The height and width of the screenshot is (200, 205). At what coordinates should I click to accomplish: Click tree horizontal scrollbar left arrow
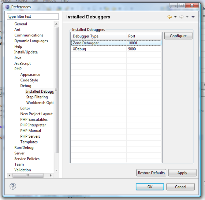[10, 175]
